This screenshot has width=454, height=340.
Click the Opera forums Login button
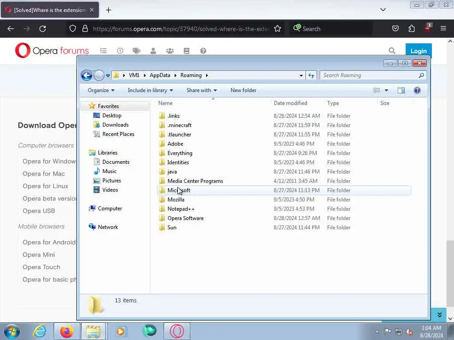419,51
